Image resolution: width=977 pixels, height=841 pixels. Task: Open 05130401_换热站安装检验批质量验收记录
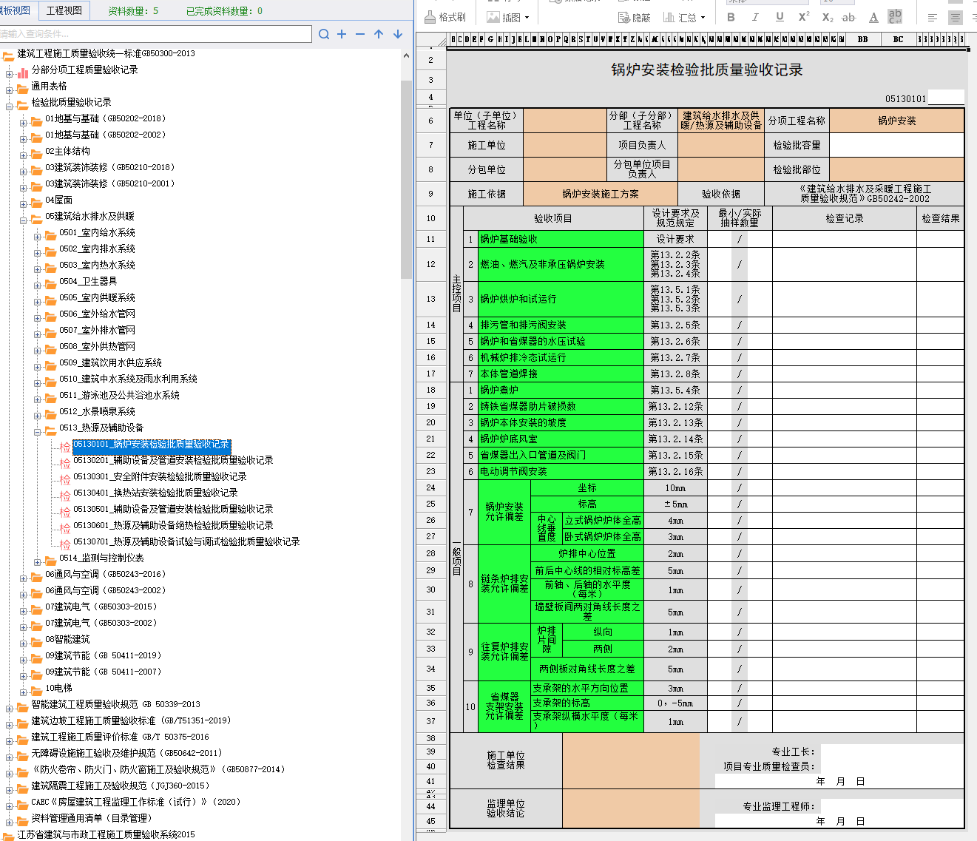click(155, 493)
